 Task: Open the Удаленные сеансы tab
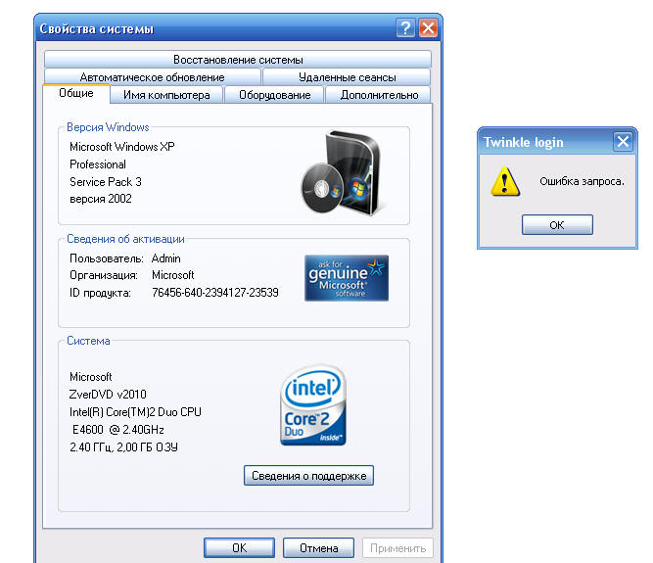tap(347, 77)
